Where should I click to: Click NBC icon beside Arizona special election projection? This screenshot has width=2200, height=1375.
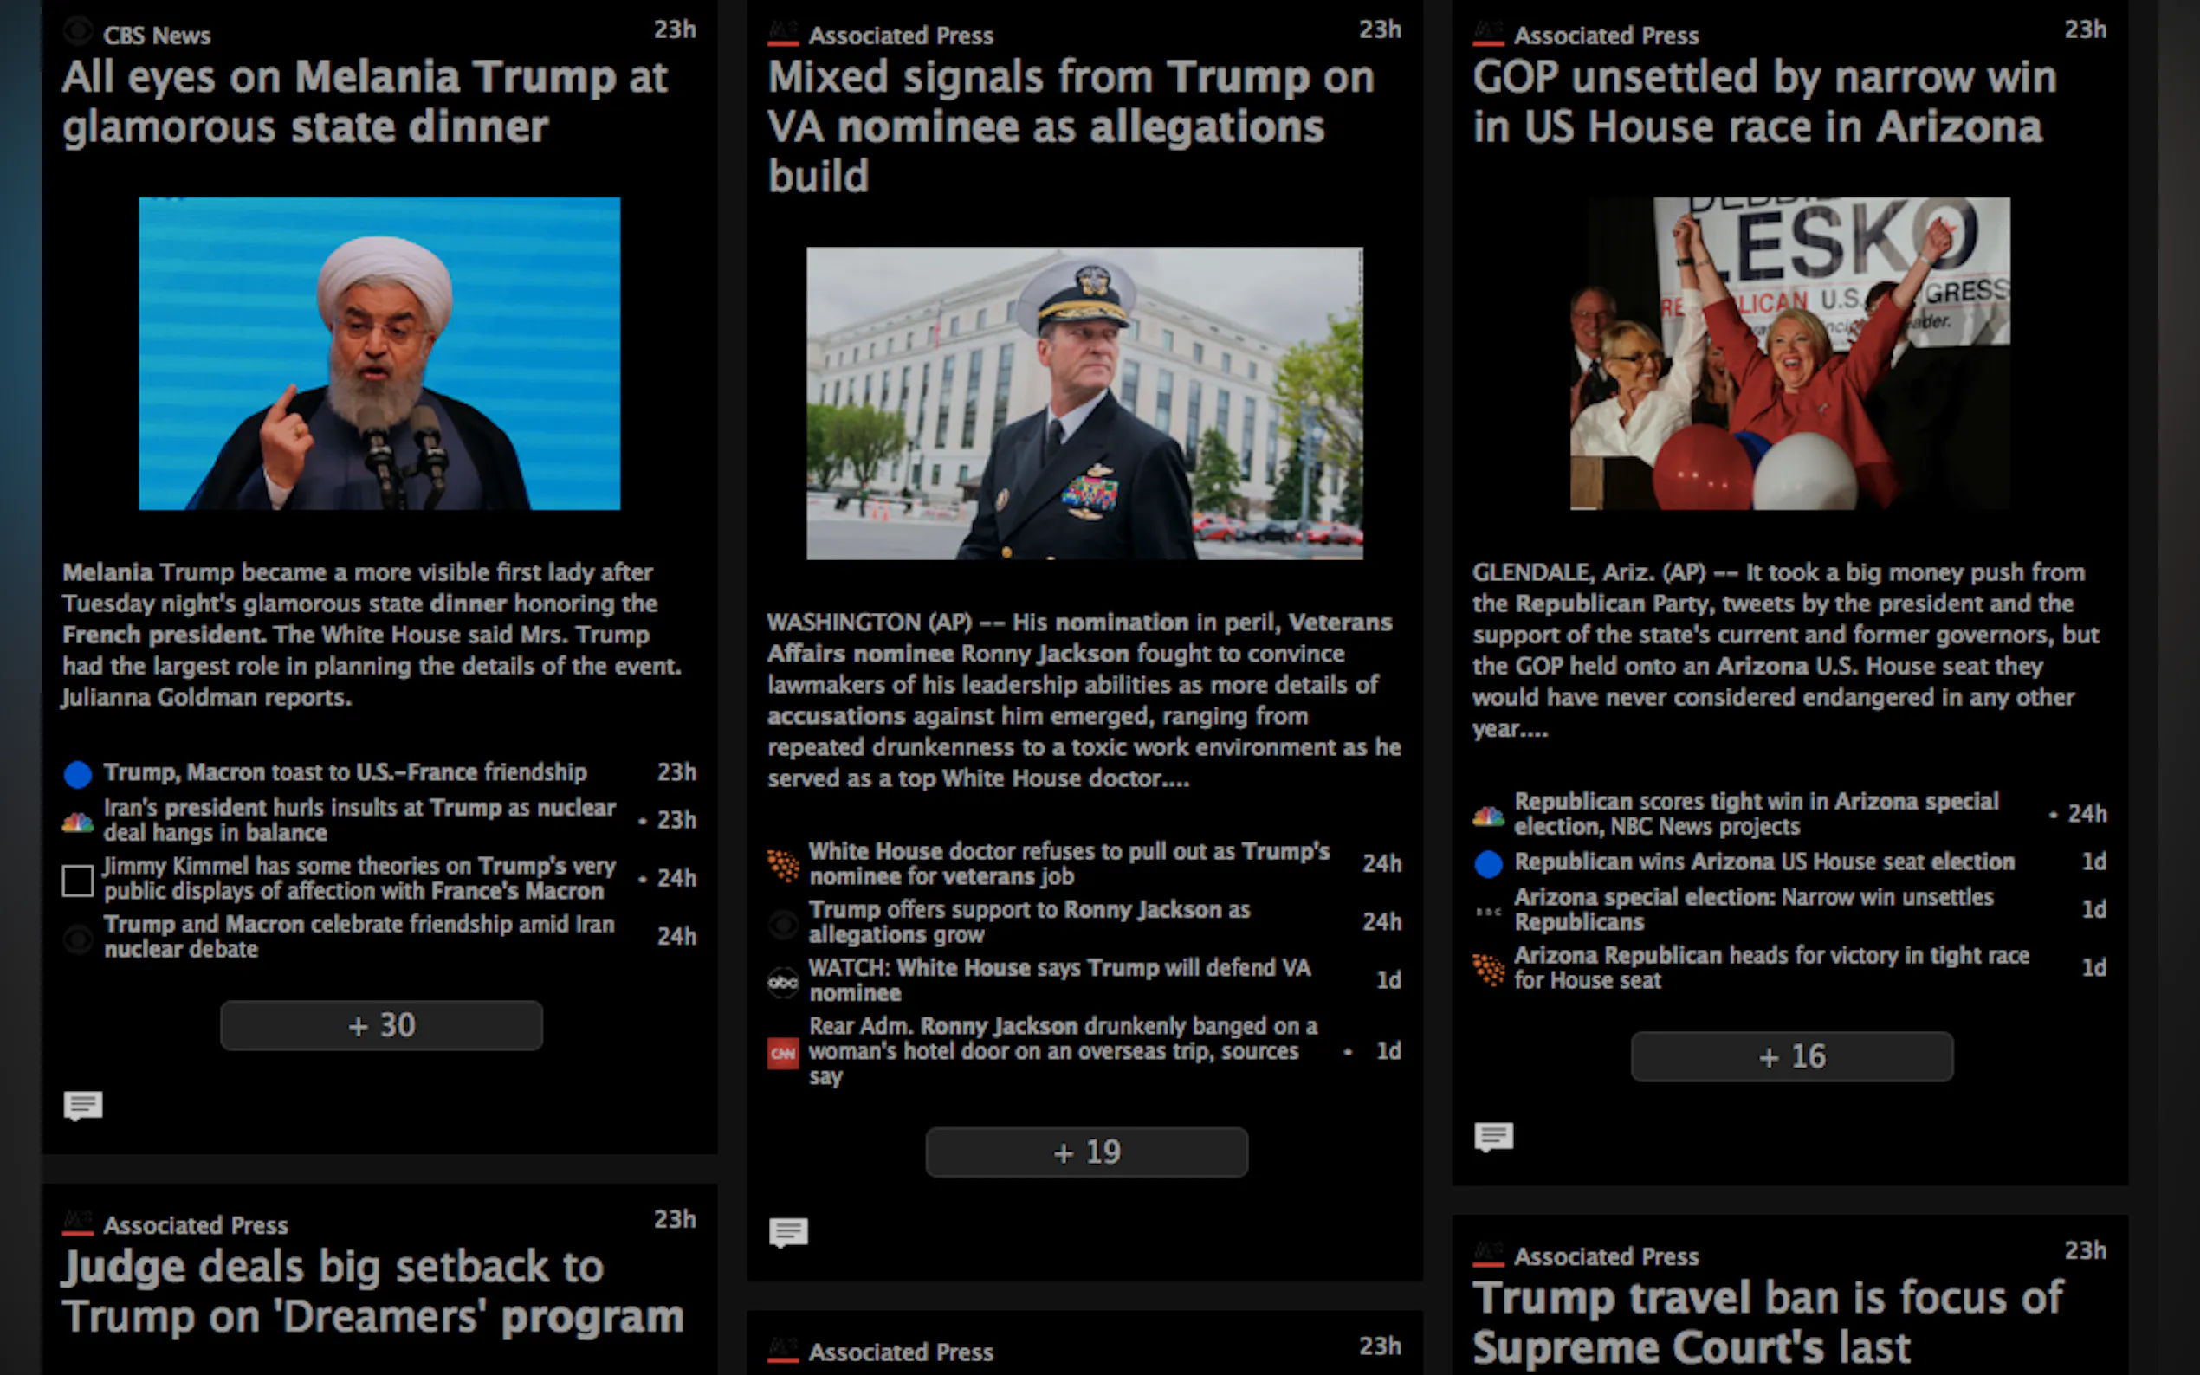tap(1489, 816)
